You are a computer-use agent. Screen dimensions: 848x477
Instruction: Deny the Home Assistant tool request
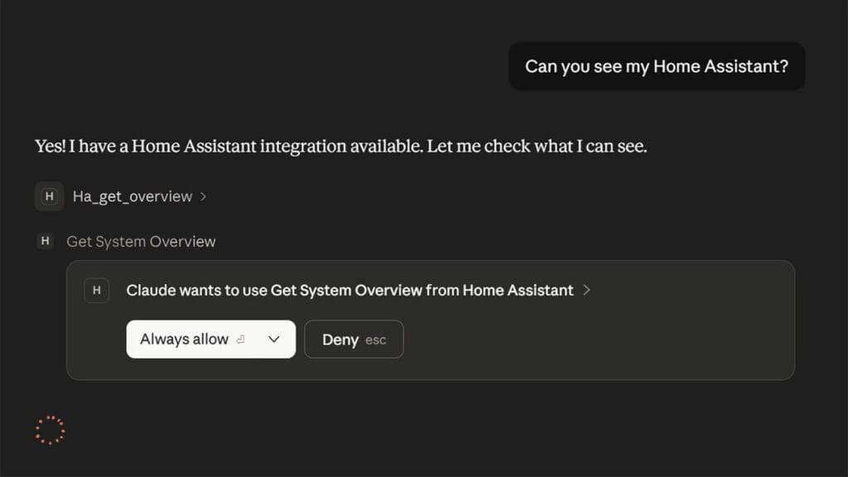(x=354, y=339)
